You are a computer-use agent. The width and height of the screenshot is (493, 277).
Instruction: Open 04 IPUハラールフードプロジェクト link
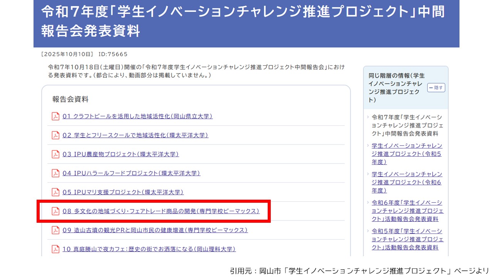pos(131,173)
